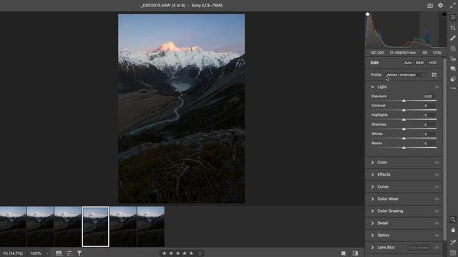Click the Auto adjustment button
458x257 pixels.
click(x=408, y=63)
